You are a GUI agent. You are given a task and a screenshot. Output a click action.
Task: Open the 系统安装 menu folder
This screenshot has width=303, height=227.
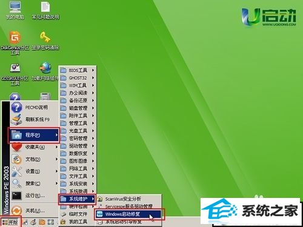(x=78, y=184)
